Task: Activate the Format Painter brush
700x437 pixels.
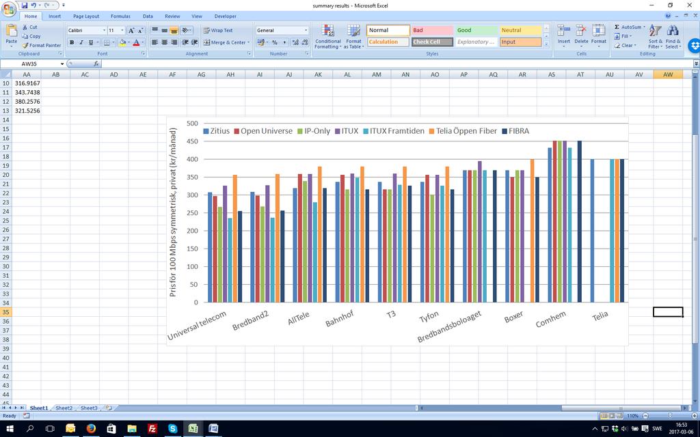Action: click(x=25, y=45)
